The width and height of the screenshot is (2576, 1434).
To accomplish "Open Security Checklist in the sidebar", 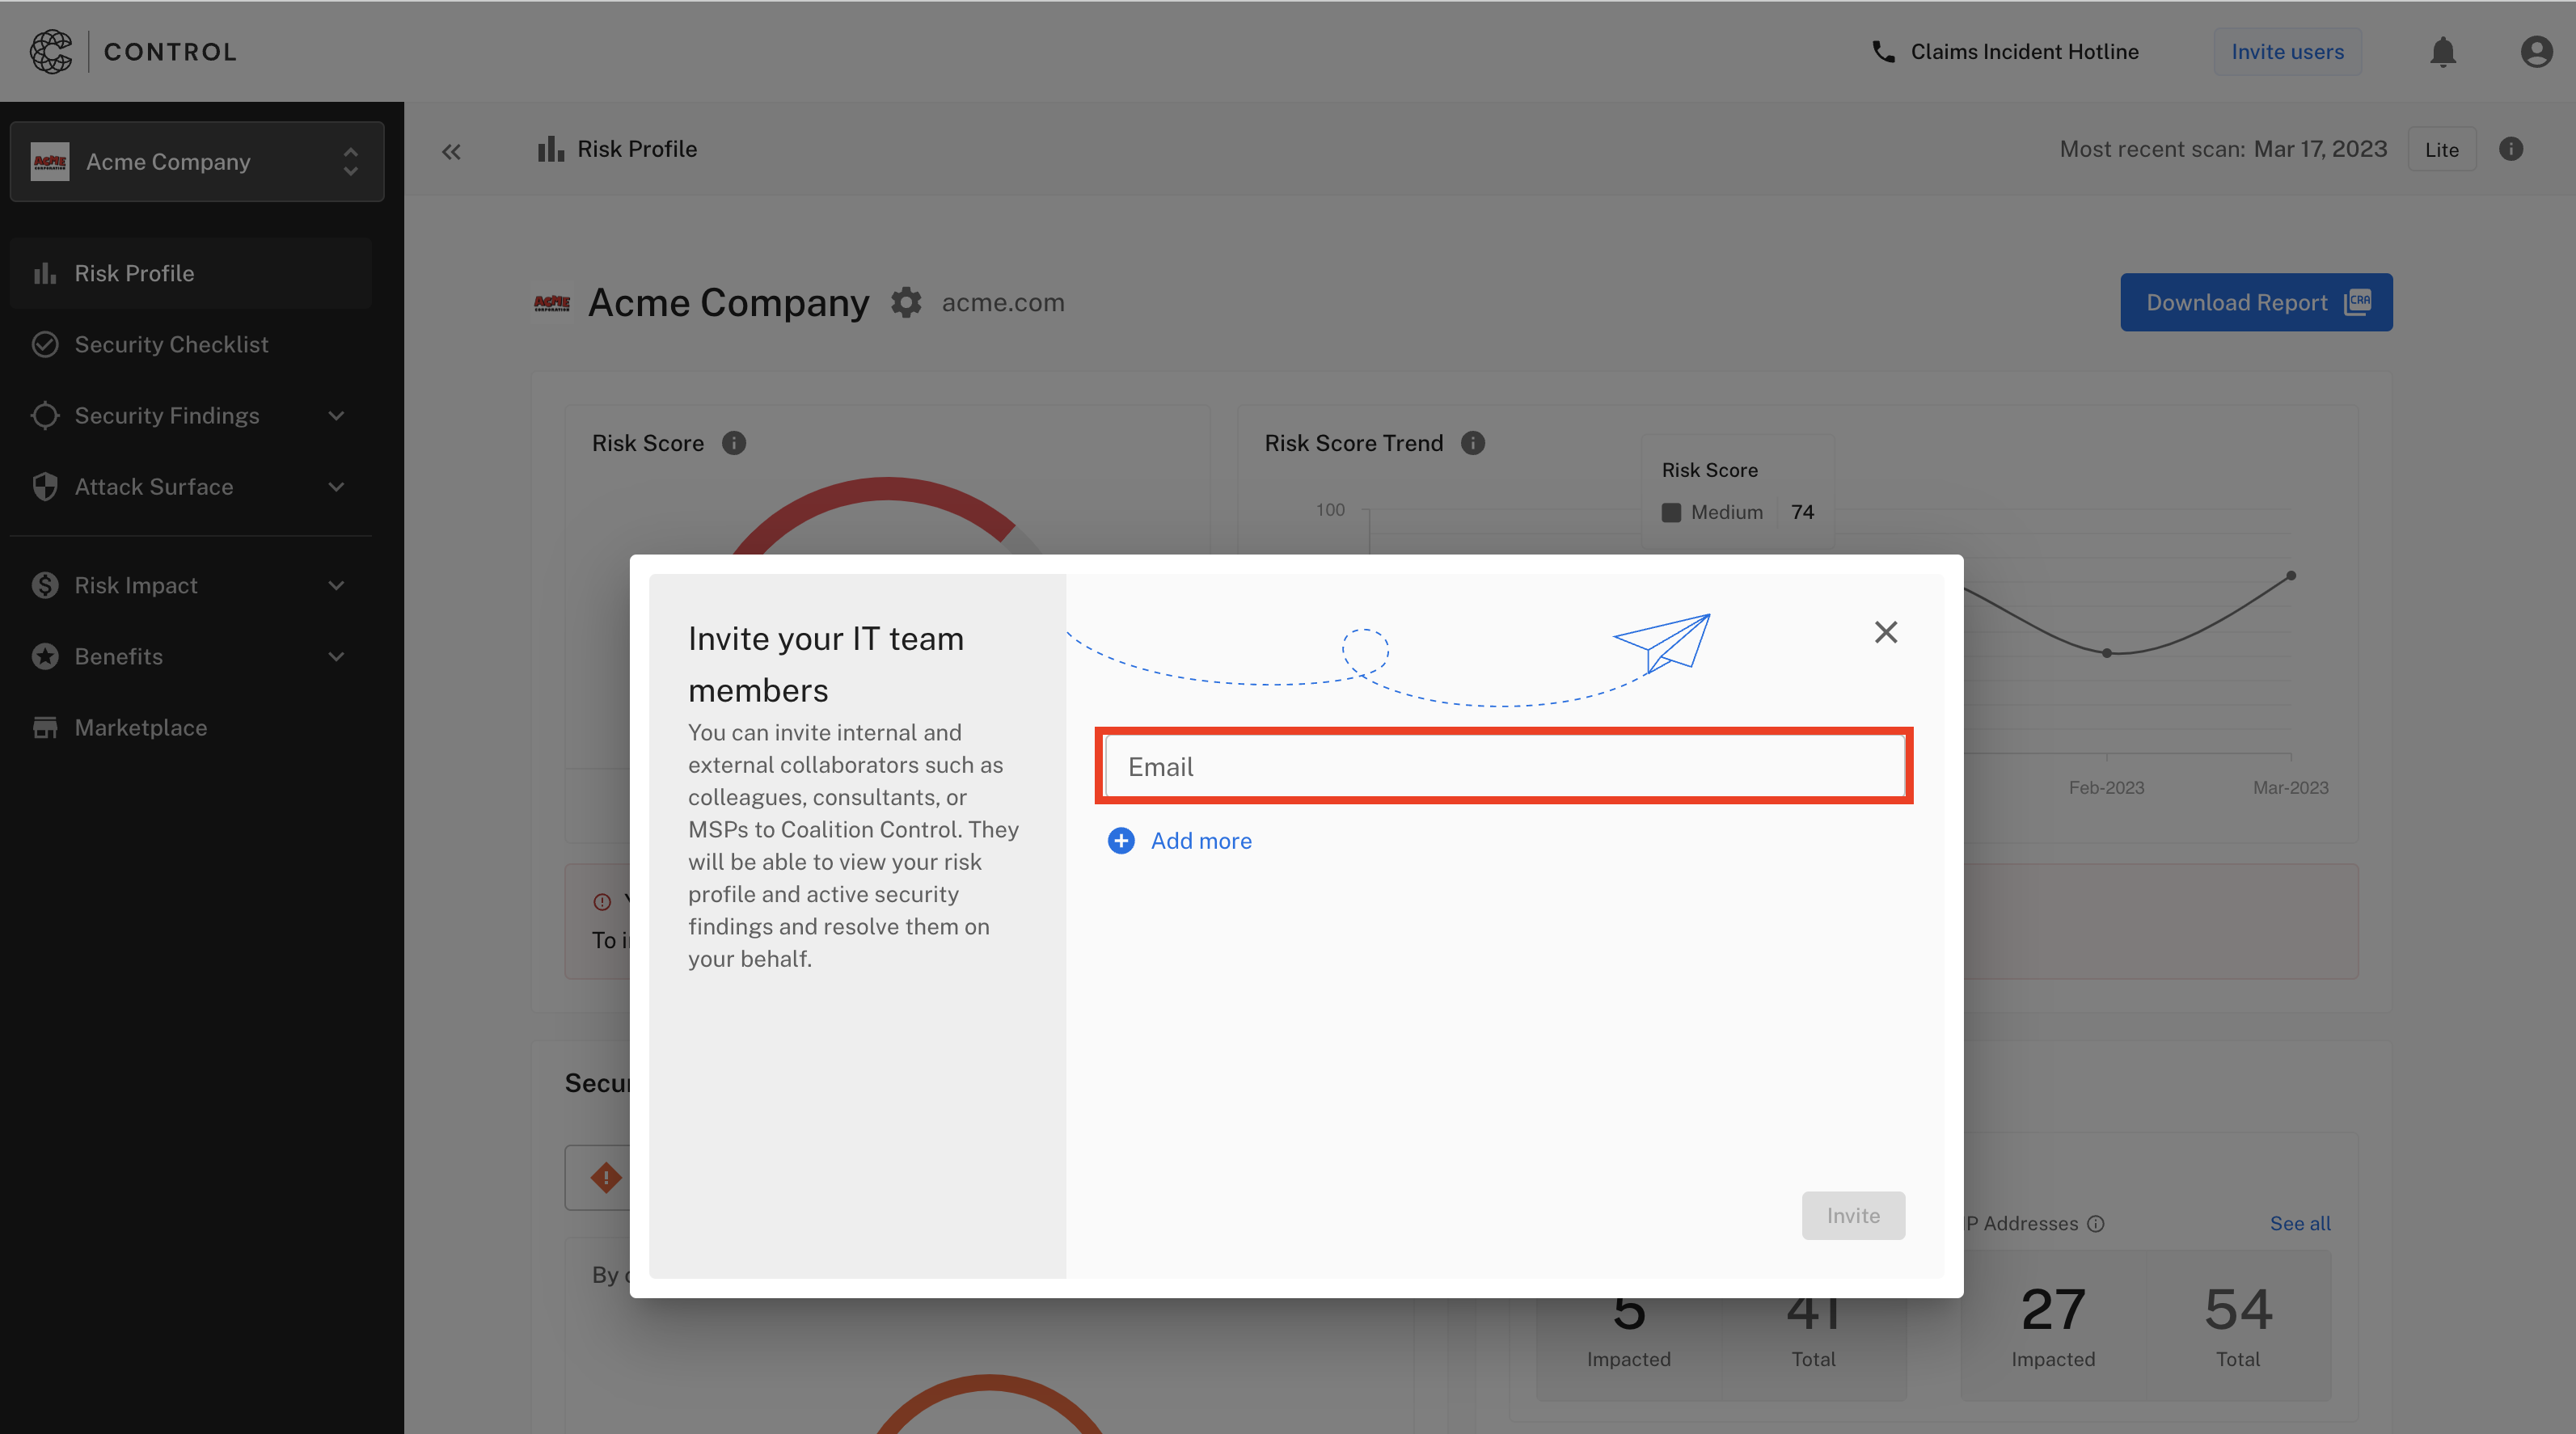I will point(191,344).
